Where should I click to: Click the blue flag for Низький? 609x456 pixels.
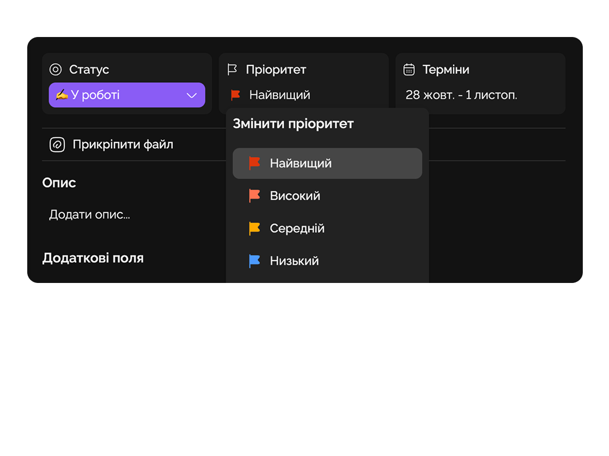coord(254,261)
